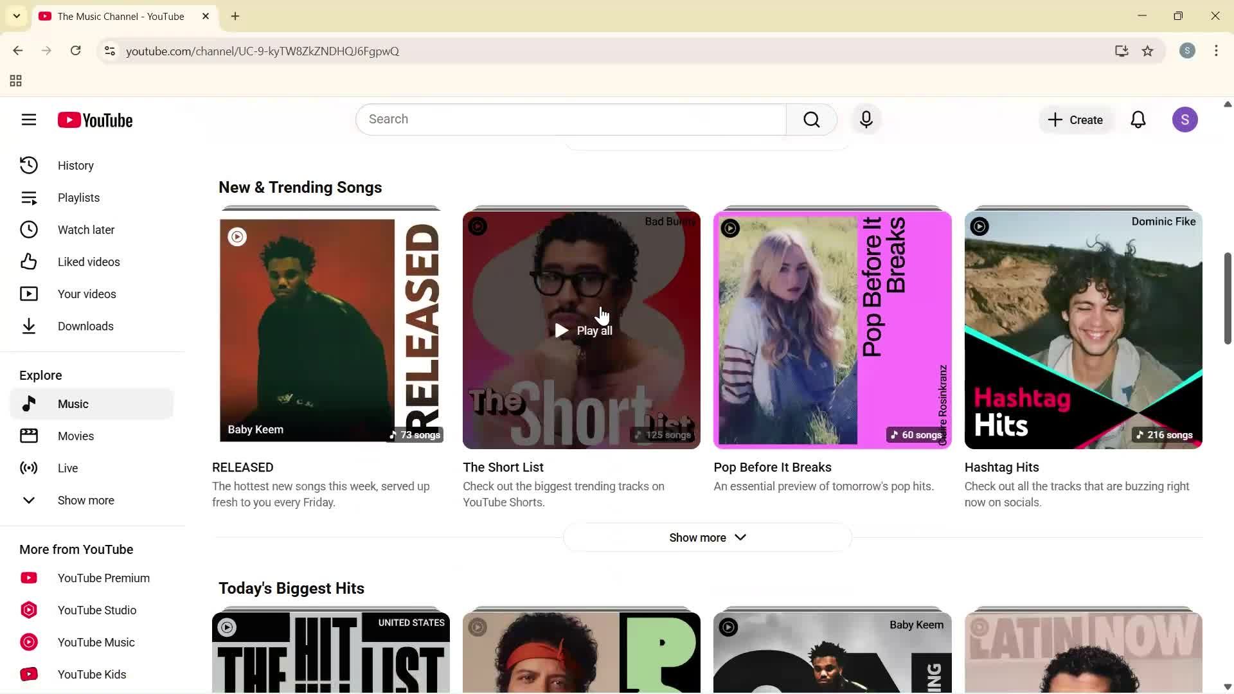Select Music under the Explore section
Image resolution: width=1234 pixels, height=694 pixels.
tap(73, 404)
